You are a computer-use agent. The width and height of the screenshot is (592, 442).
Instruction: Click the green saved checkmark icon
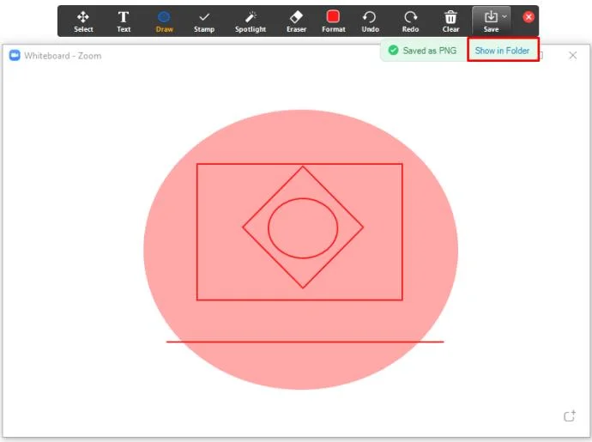(394, 51)
